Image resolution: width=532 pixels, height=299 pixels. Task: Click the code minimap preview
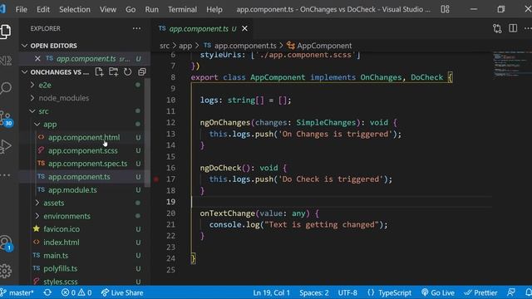point(512,64)
